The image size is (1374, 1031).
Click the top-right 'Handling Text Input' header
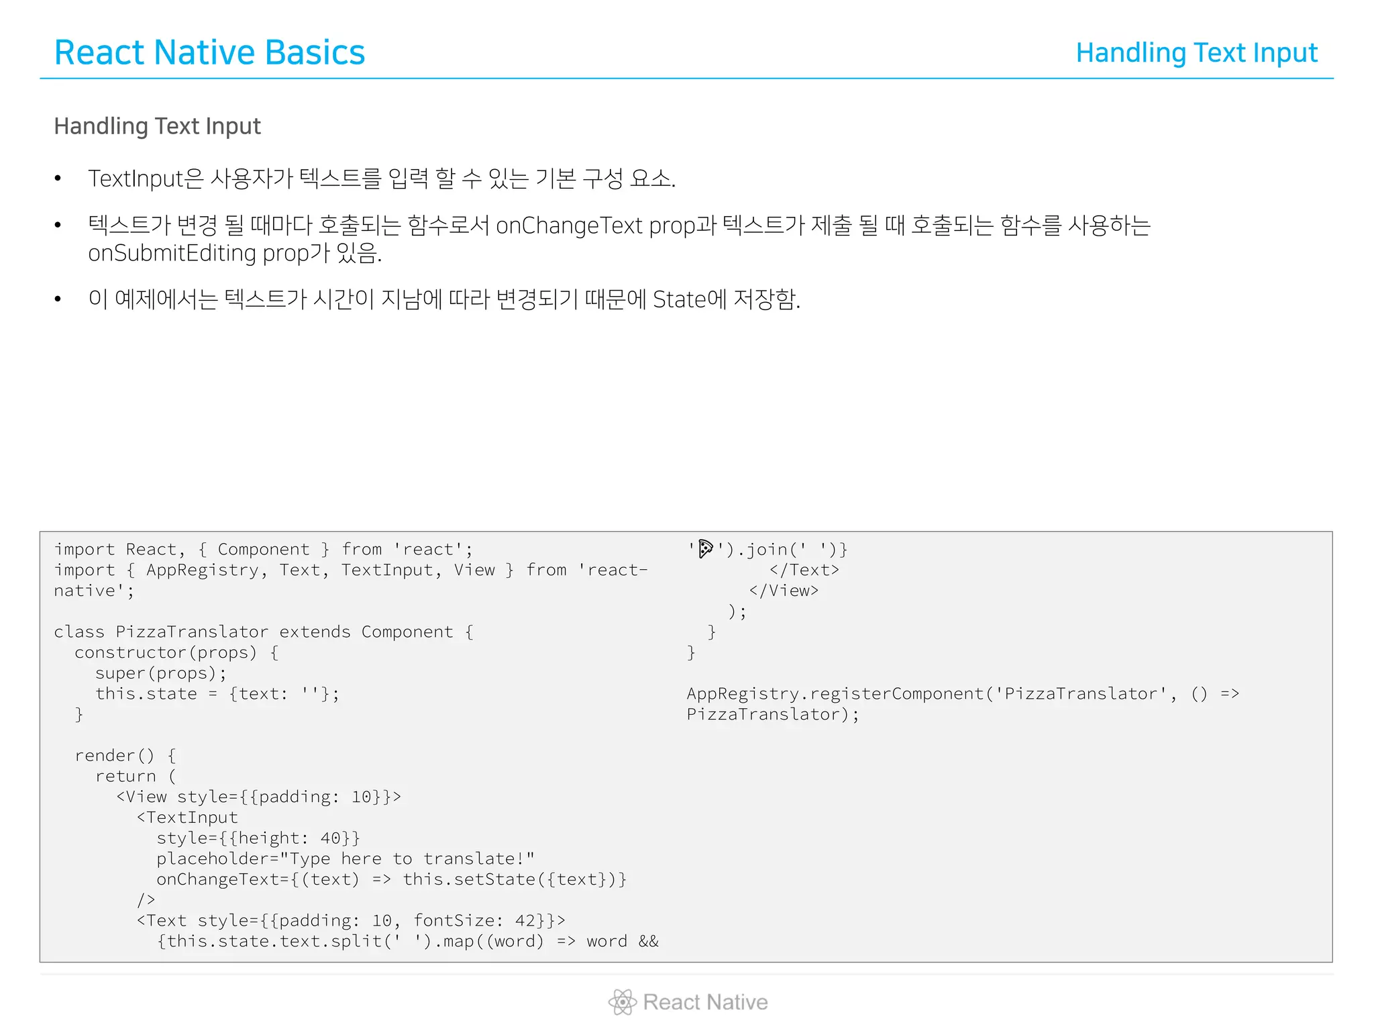tap(1197, 53)
